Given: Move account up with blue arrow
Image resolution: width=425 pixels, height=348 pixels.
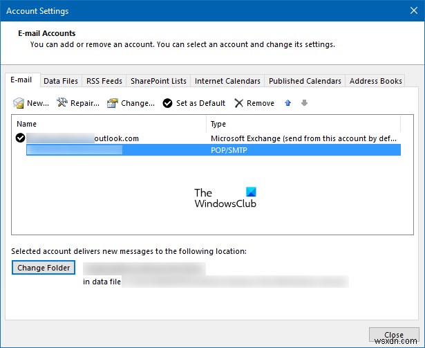Looking at the screenshot, I should pyautogui.click(x=288, y=103).
